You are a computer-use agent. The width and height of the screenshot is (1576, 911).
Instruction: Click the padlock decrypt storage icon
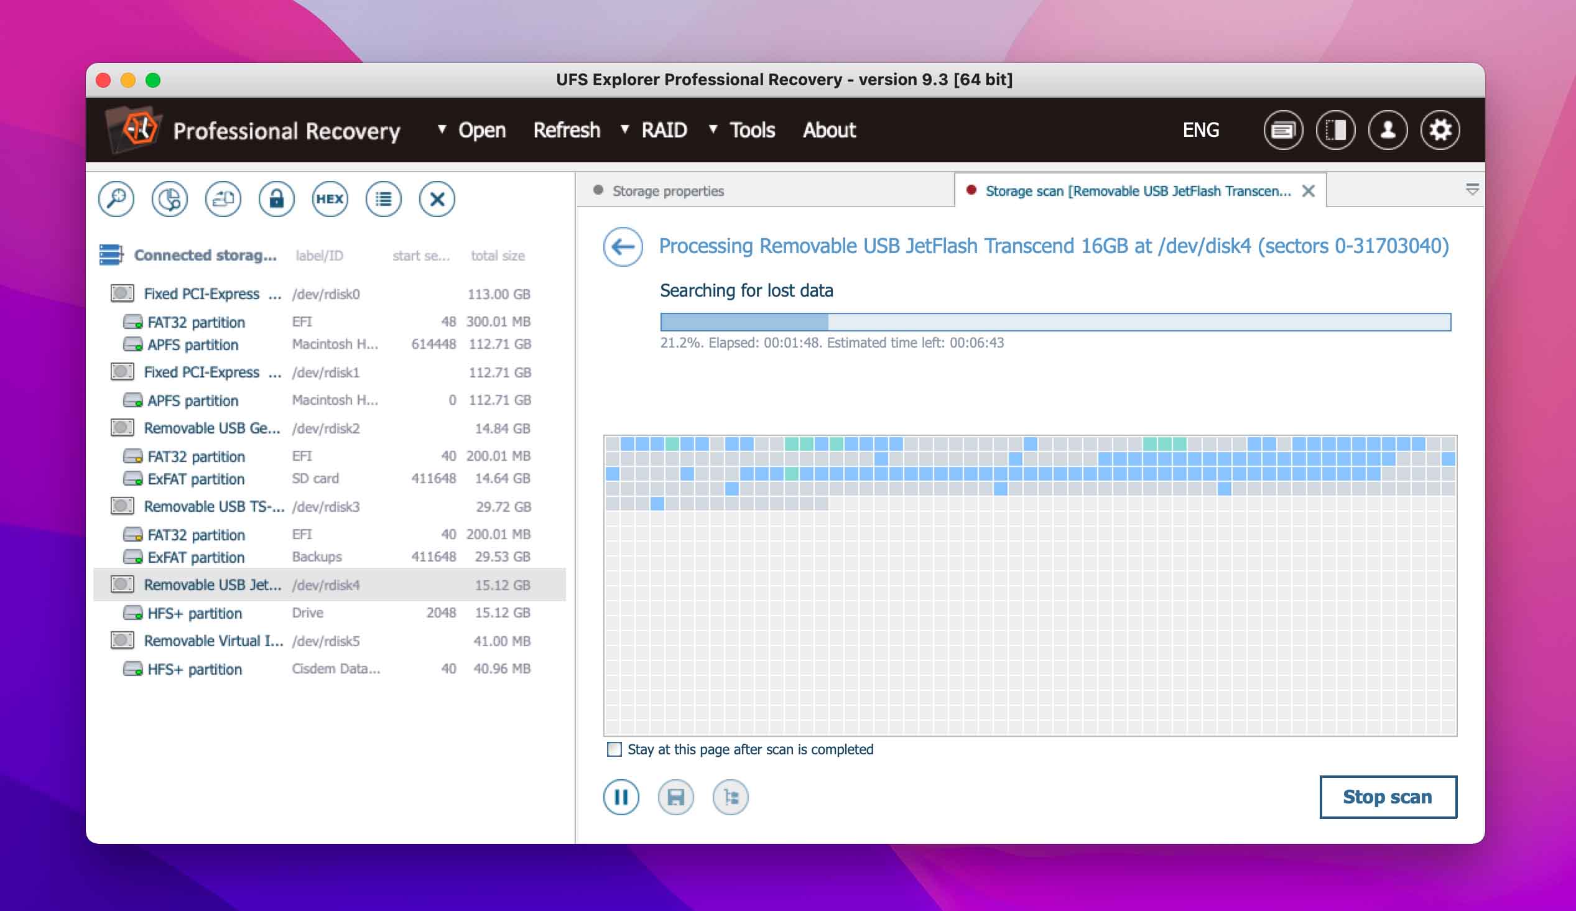(x=276, y=200)
